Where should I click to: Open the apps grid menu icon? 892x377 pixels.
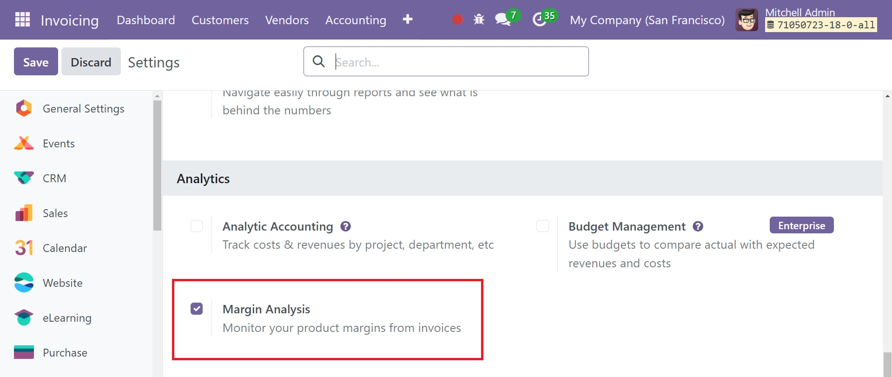tap(22, 20)
